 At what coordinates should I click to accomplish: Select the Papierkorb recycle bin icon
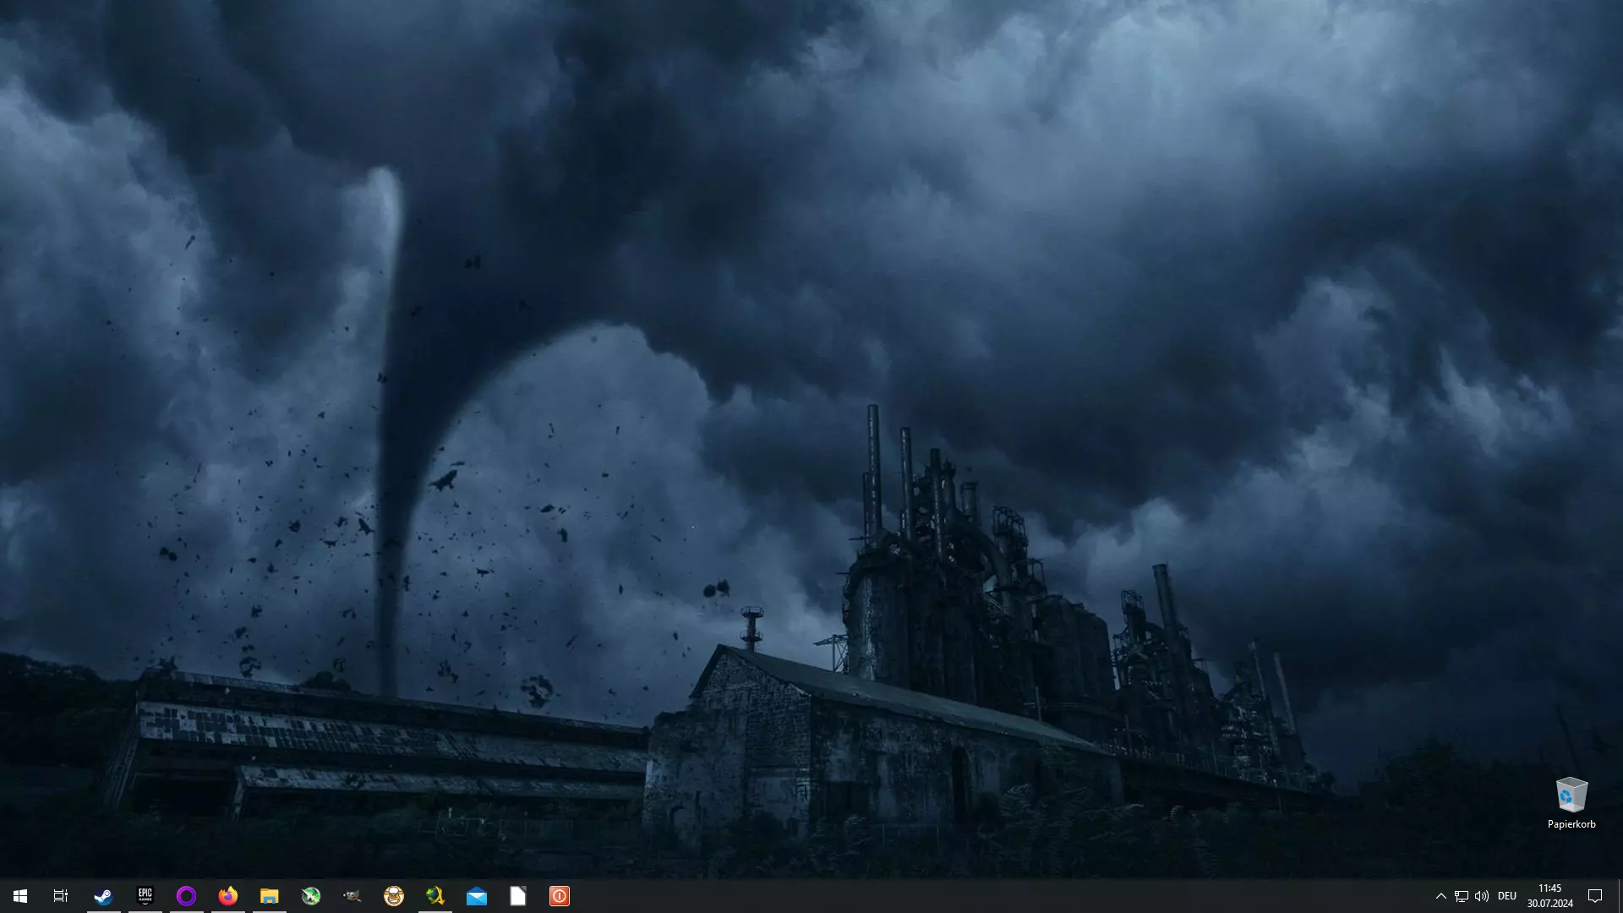point(1571,795)
